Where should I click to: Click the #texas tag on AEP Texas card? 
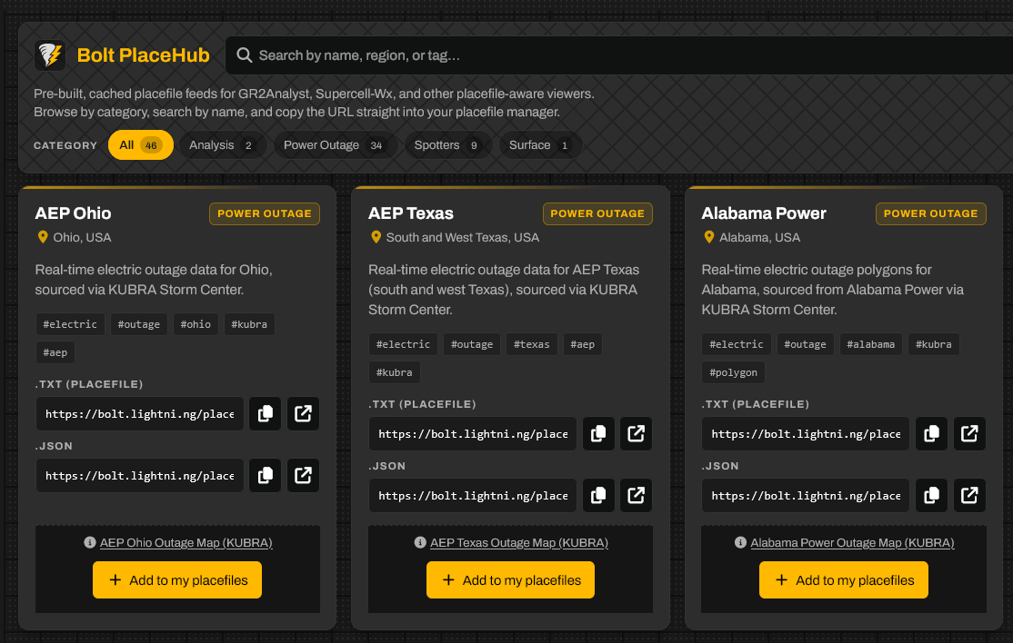click(x=532, y=344)
